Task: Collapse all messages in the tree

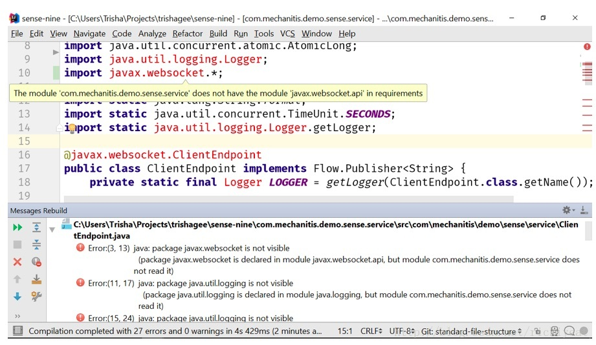Action: (x=36, y=244)
